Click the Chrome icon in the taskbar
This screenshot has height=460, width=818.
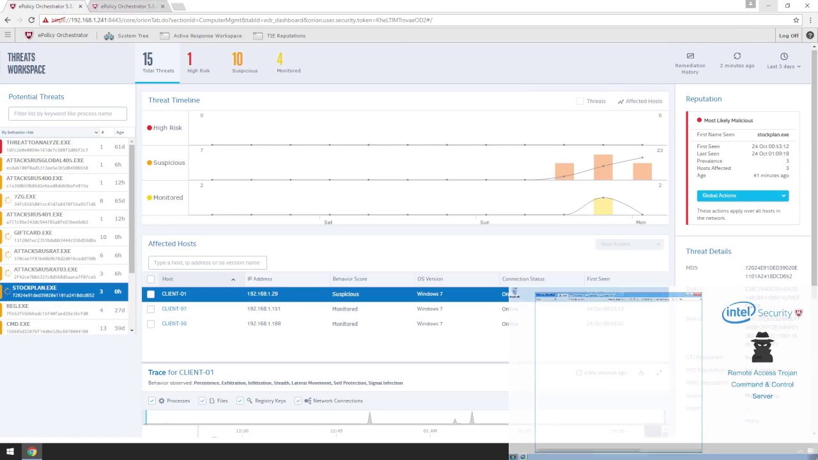tap(31, 452)
